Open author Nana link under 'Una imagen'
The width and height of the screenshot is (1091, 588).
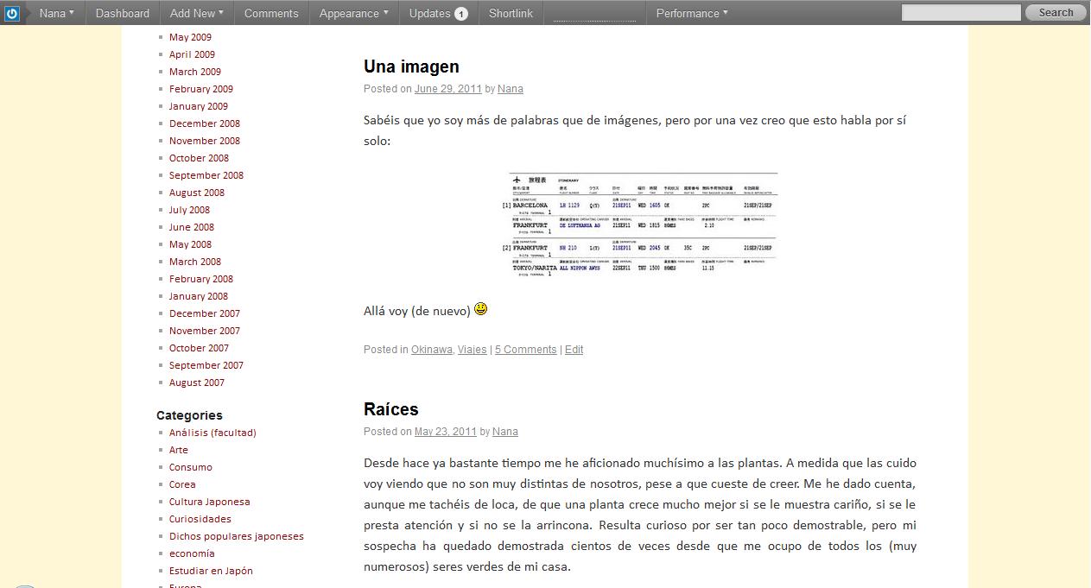tap(511, 89)
